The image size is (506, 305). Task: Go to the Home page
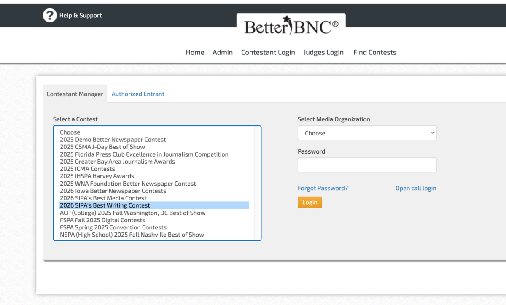click(195, 52)
